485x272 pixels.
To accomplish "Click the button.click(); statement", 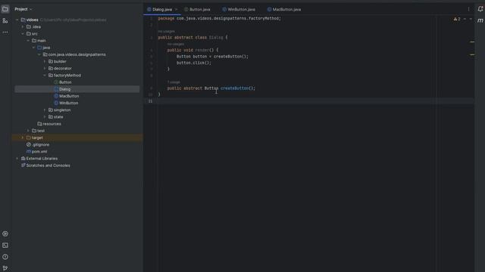I will click(194, 63).
